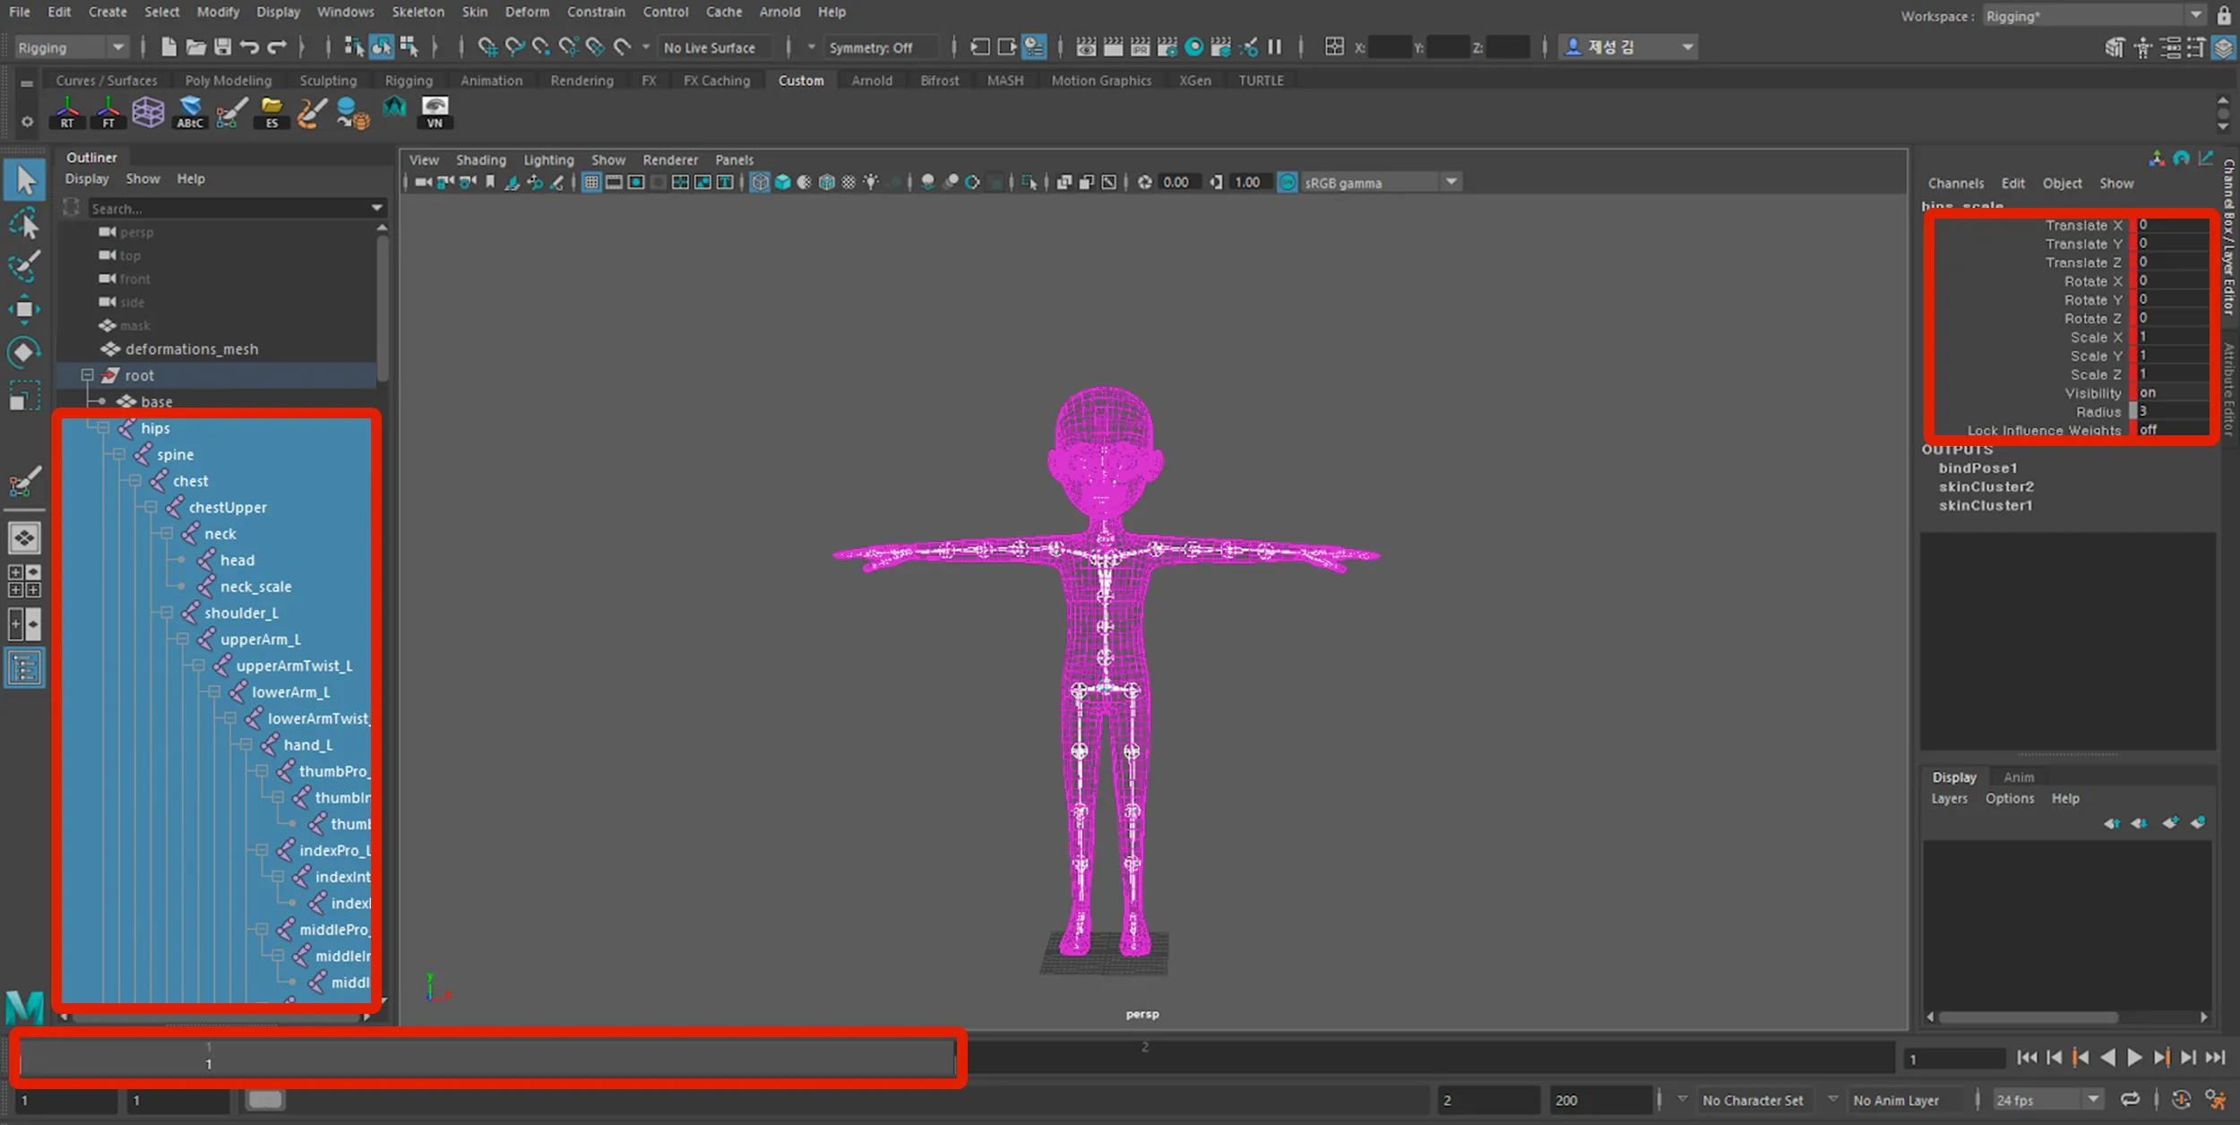Open the Rigging menu set dropdown
Viewport: 2240px width, 1125px height.
pos(71,47)
